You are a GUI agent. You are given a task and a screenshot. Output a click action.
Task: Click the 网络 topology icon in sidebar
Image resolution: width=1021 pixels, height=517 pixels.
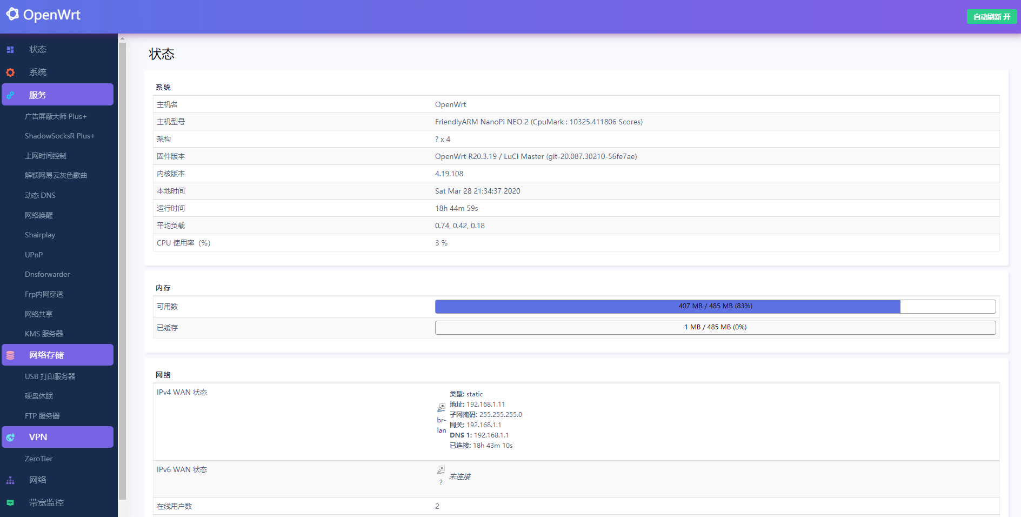pos(10,480)
